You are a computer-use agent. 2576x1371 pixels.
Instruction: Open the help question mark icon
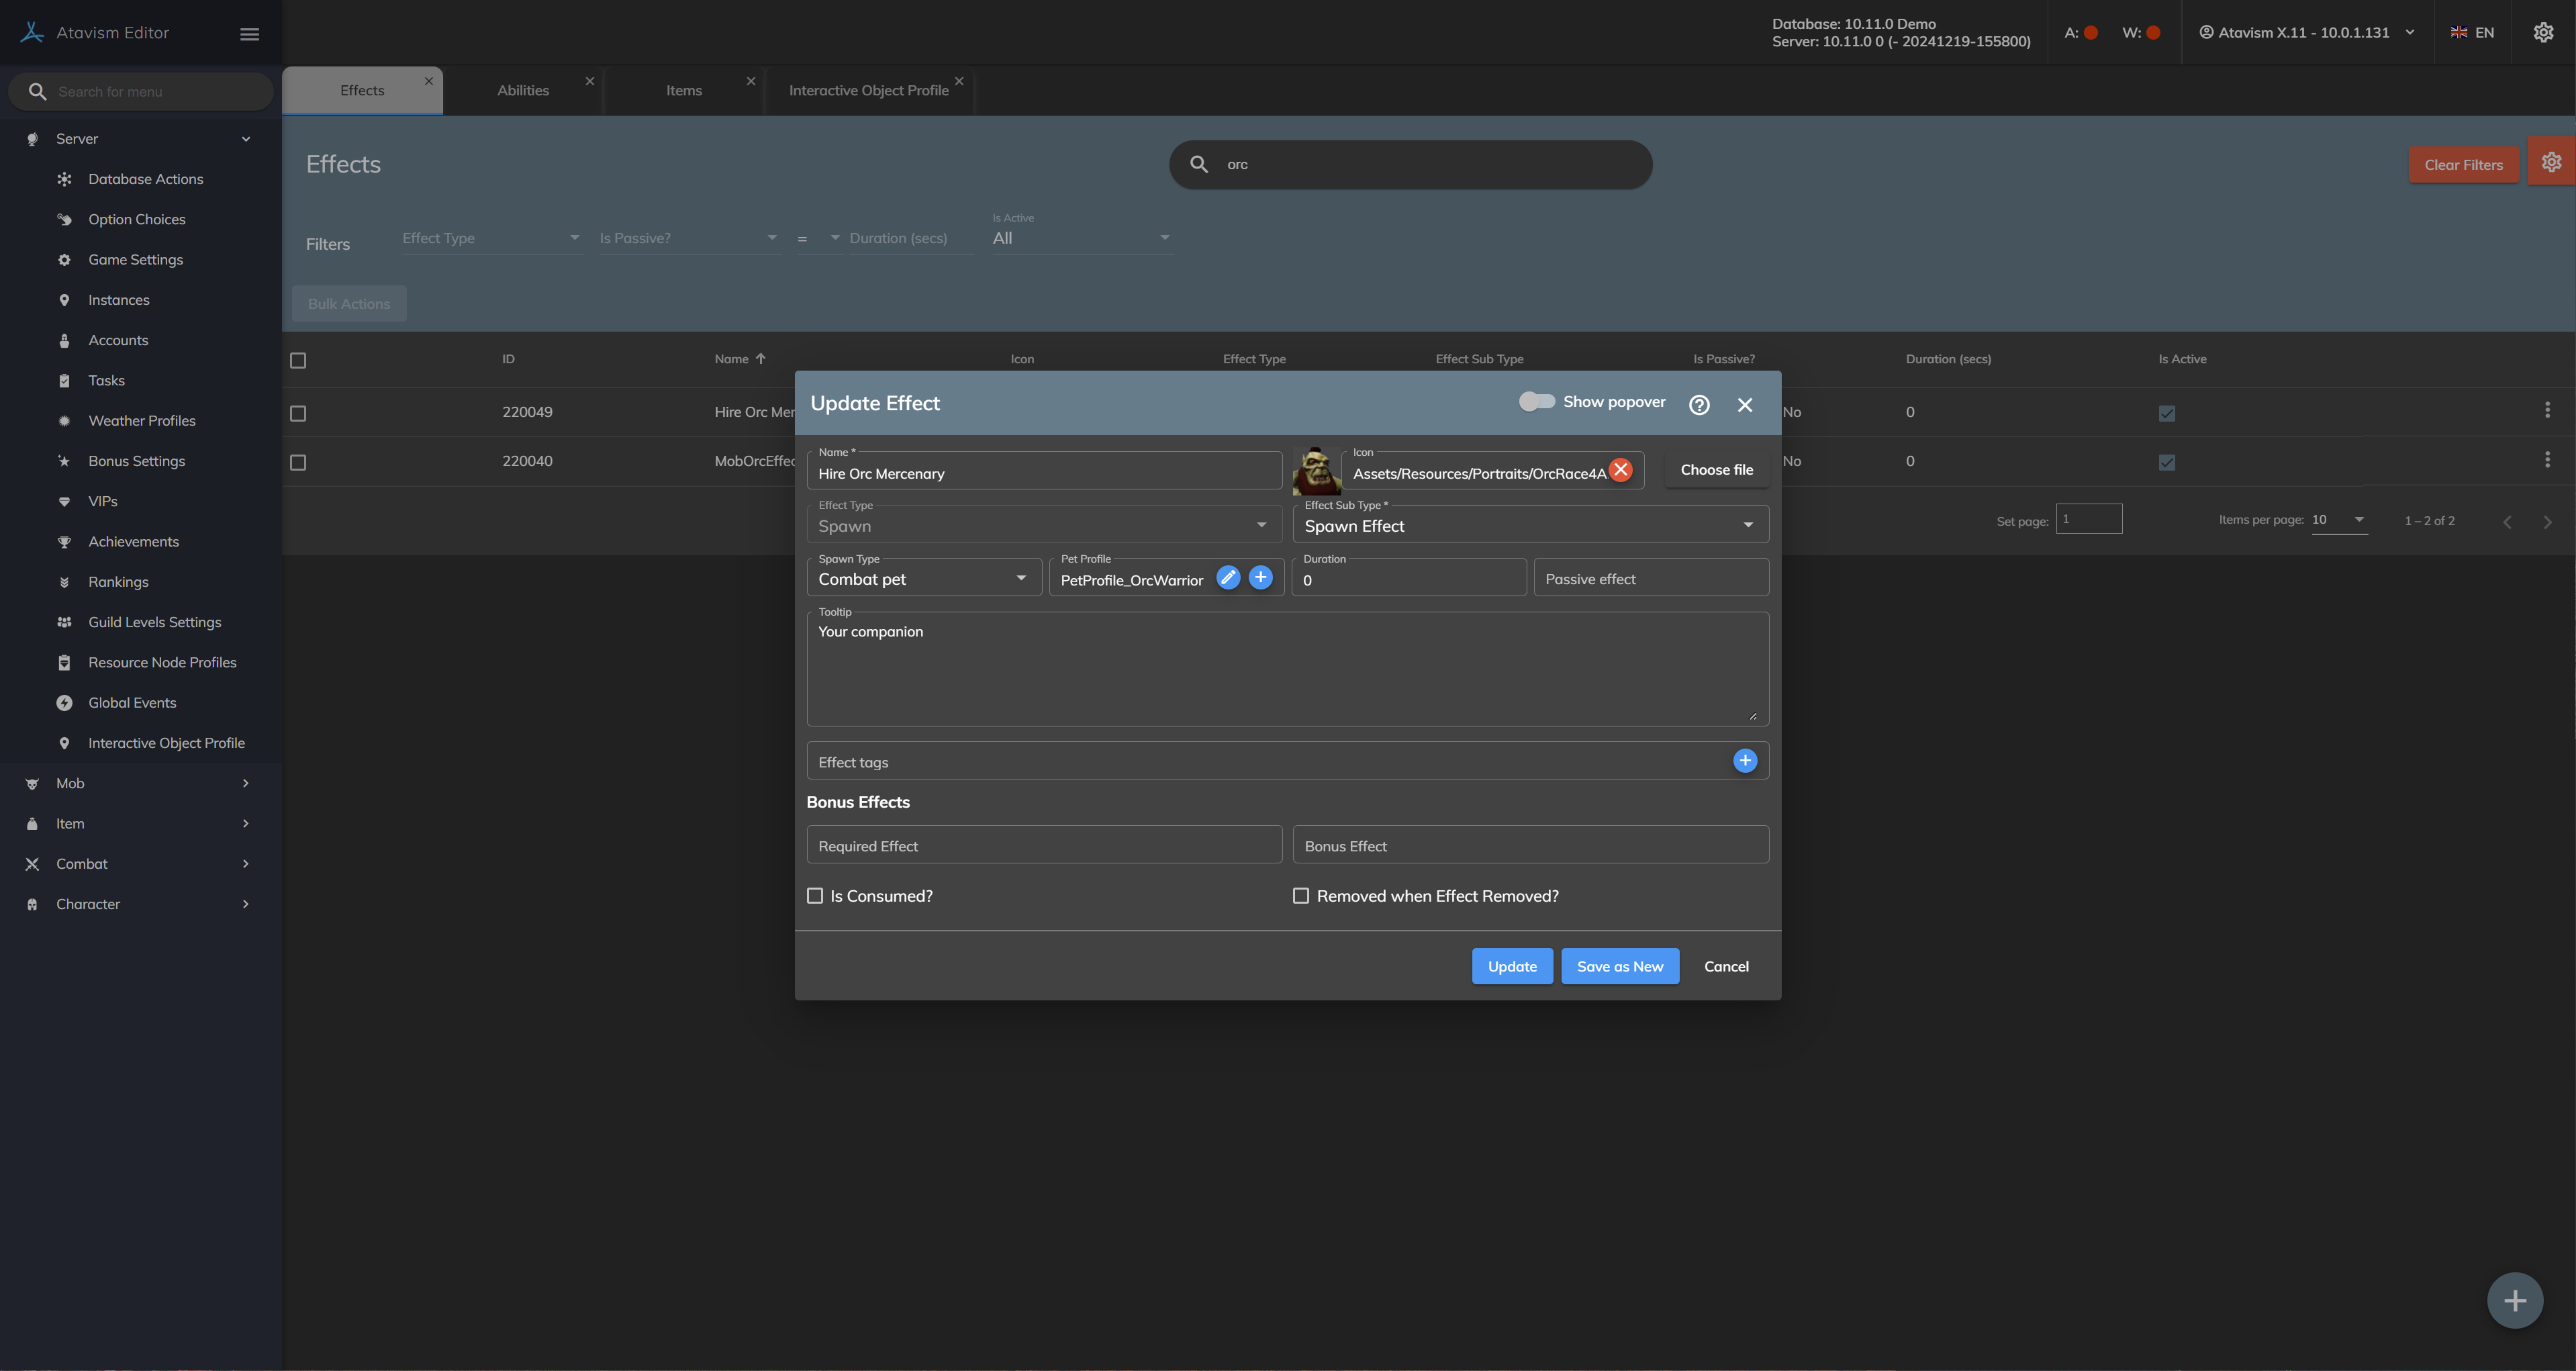click(1699, 405)
